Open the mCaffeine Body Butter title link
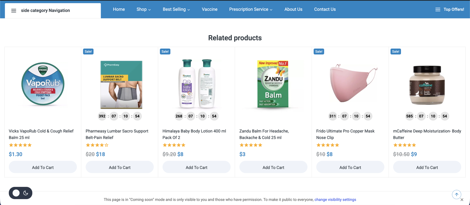The width and height of the screenshot is (470, 205). (x=427, y=134)
